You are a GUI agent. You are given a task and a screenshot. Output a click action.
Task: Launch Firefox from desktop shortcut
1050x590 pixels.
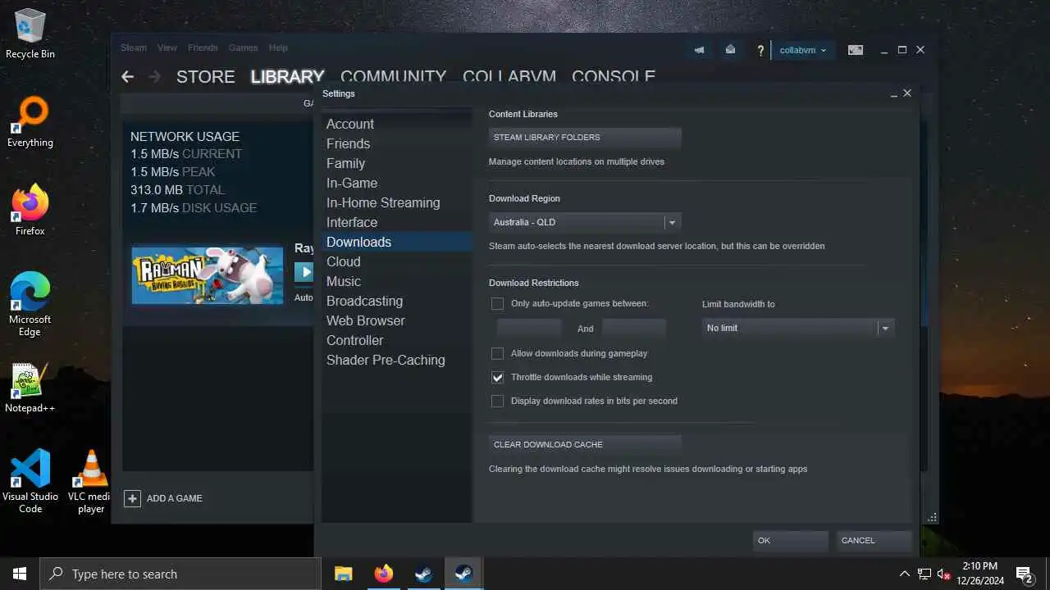(x=30, y=211)
